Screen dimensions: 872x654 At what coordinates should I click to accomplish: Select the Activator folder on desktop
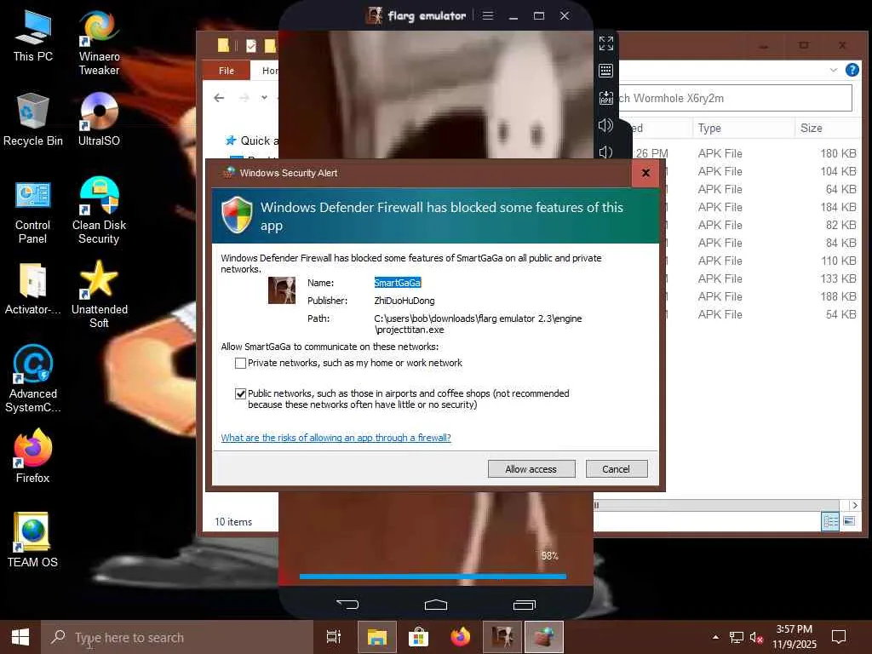click(33, 290)
